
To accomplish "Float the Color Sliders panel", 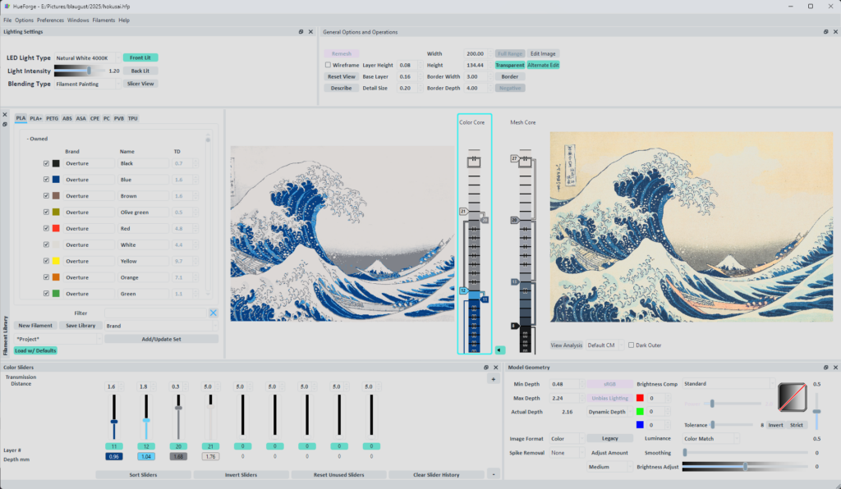I will [x=486, y=368].
